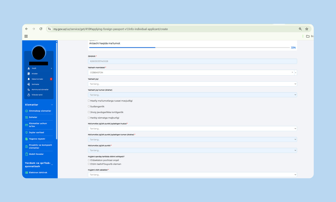Go to Arizalar in sidebar
This screenshot has height=202, width=336.
point(35,74)
